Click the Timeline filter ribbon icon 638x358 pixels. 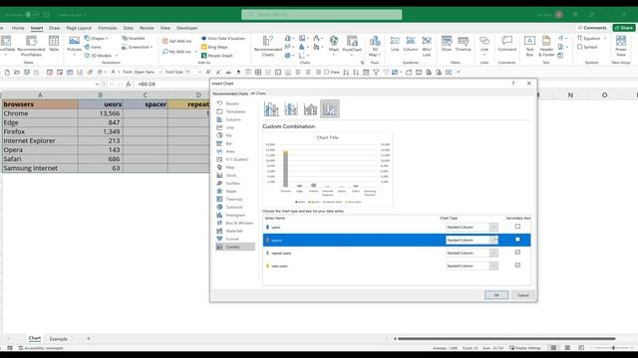(463, 44)
